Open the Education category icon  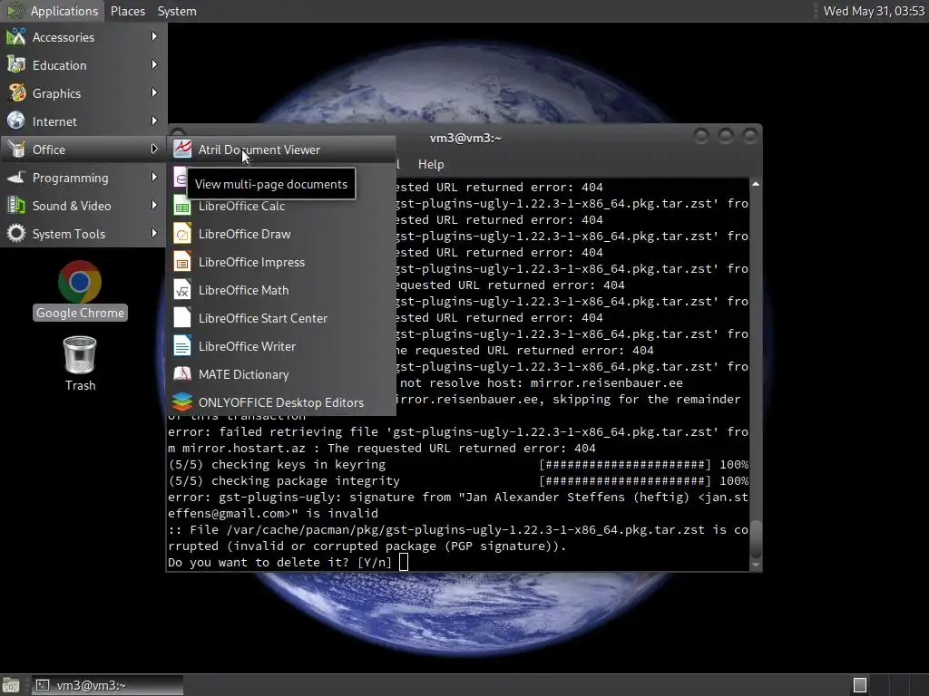coord(16,65)
